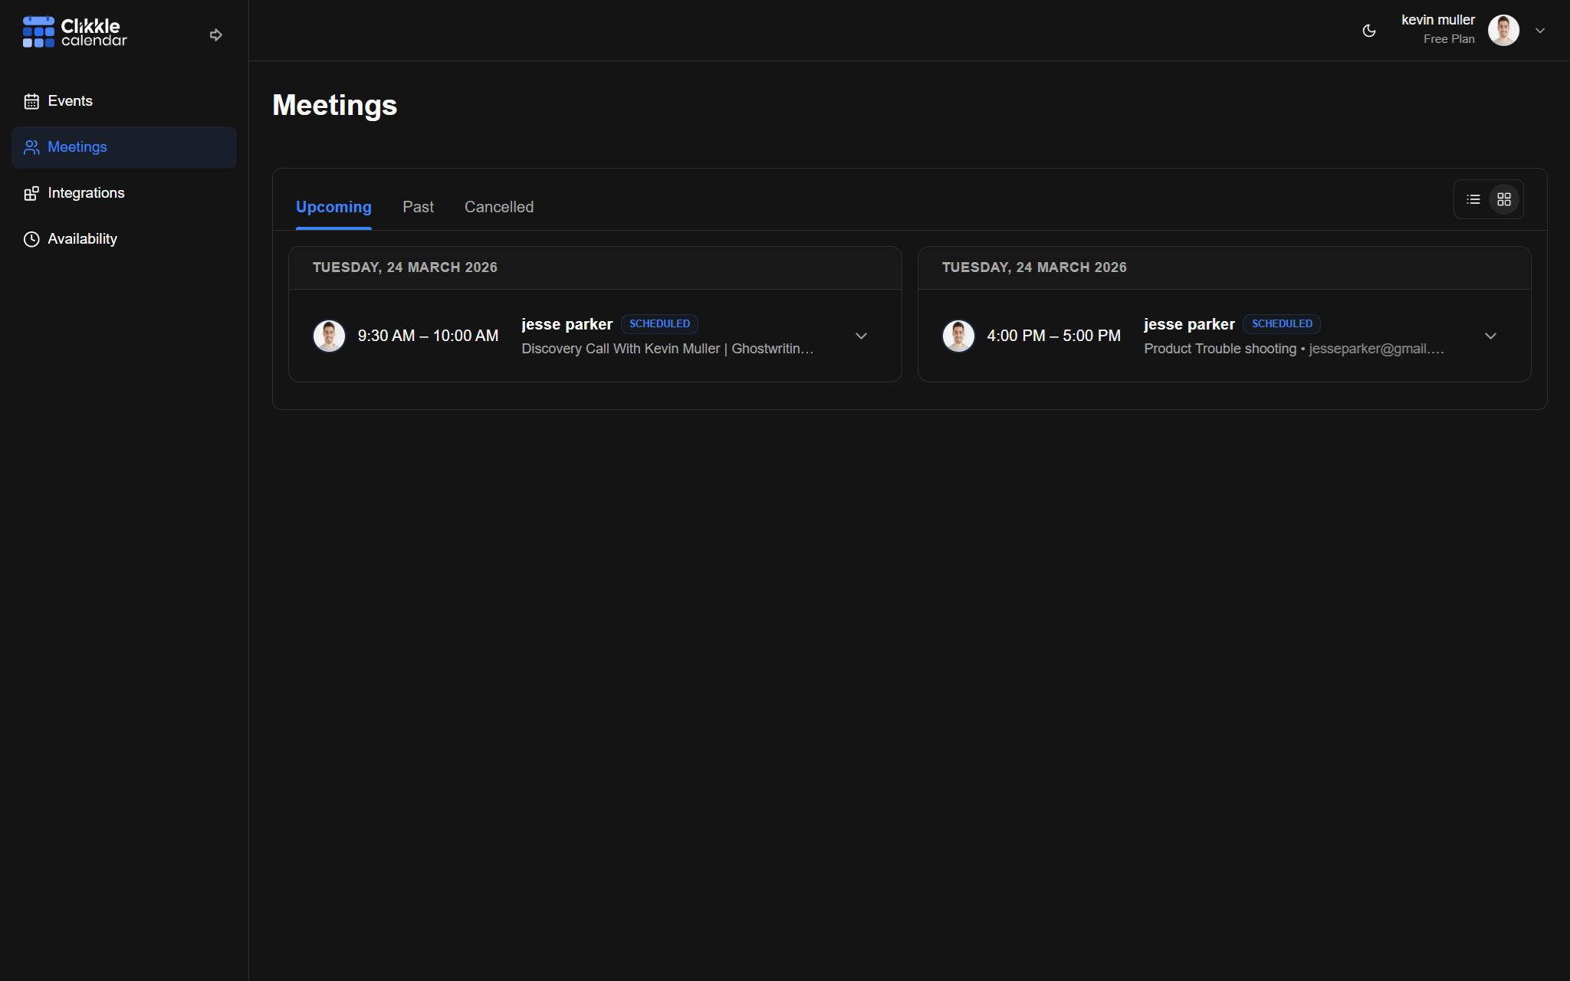Screen dimensions: 1570x981
Task: Switch to the Cancelled tab
Action: [x=498, y=207]
